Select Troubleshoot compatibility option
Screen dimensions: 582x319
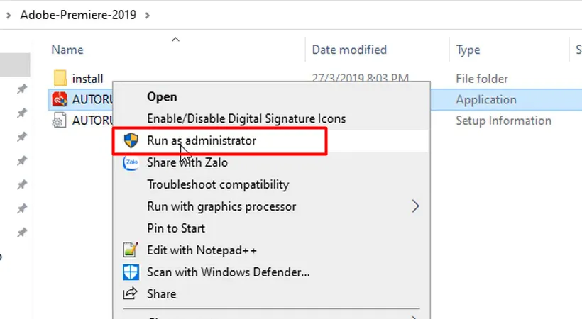[217, 184]
